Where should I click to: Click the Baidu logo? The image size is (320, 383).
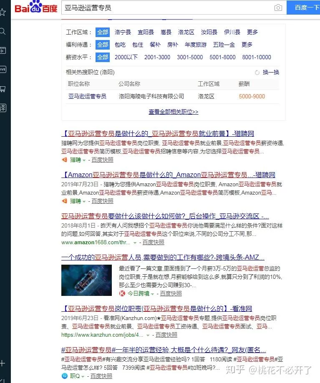pos(36,8)
